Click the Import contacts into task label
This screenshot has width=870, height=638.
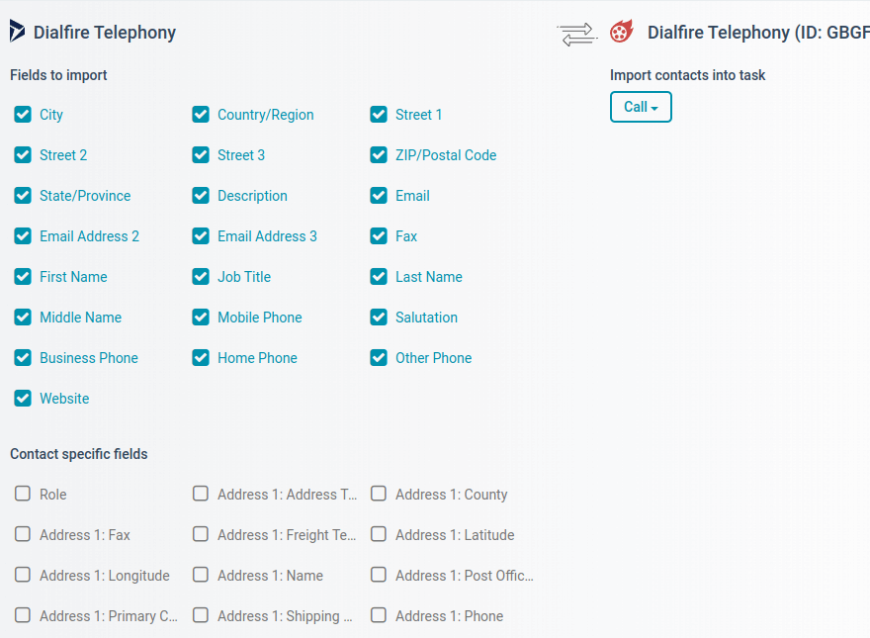(x=687, y=75)
